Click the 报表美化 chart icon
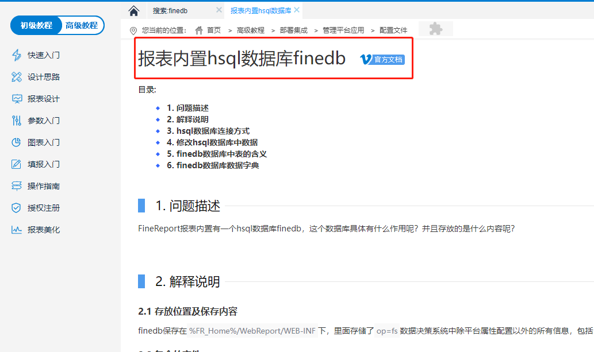 16,230
